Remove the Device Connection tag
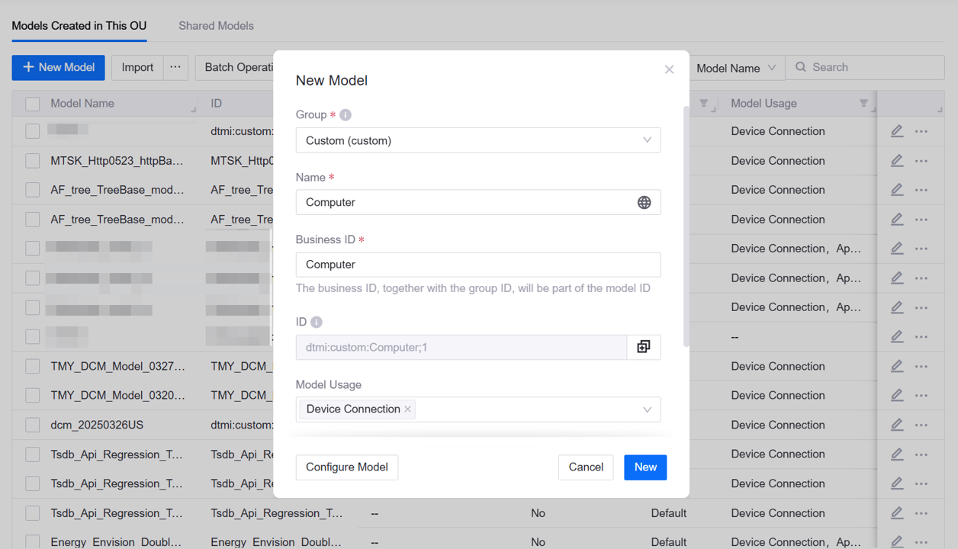The height and width of the screenshot is (549, 958). pos(408,409)
